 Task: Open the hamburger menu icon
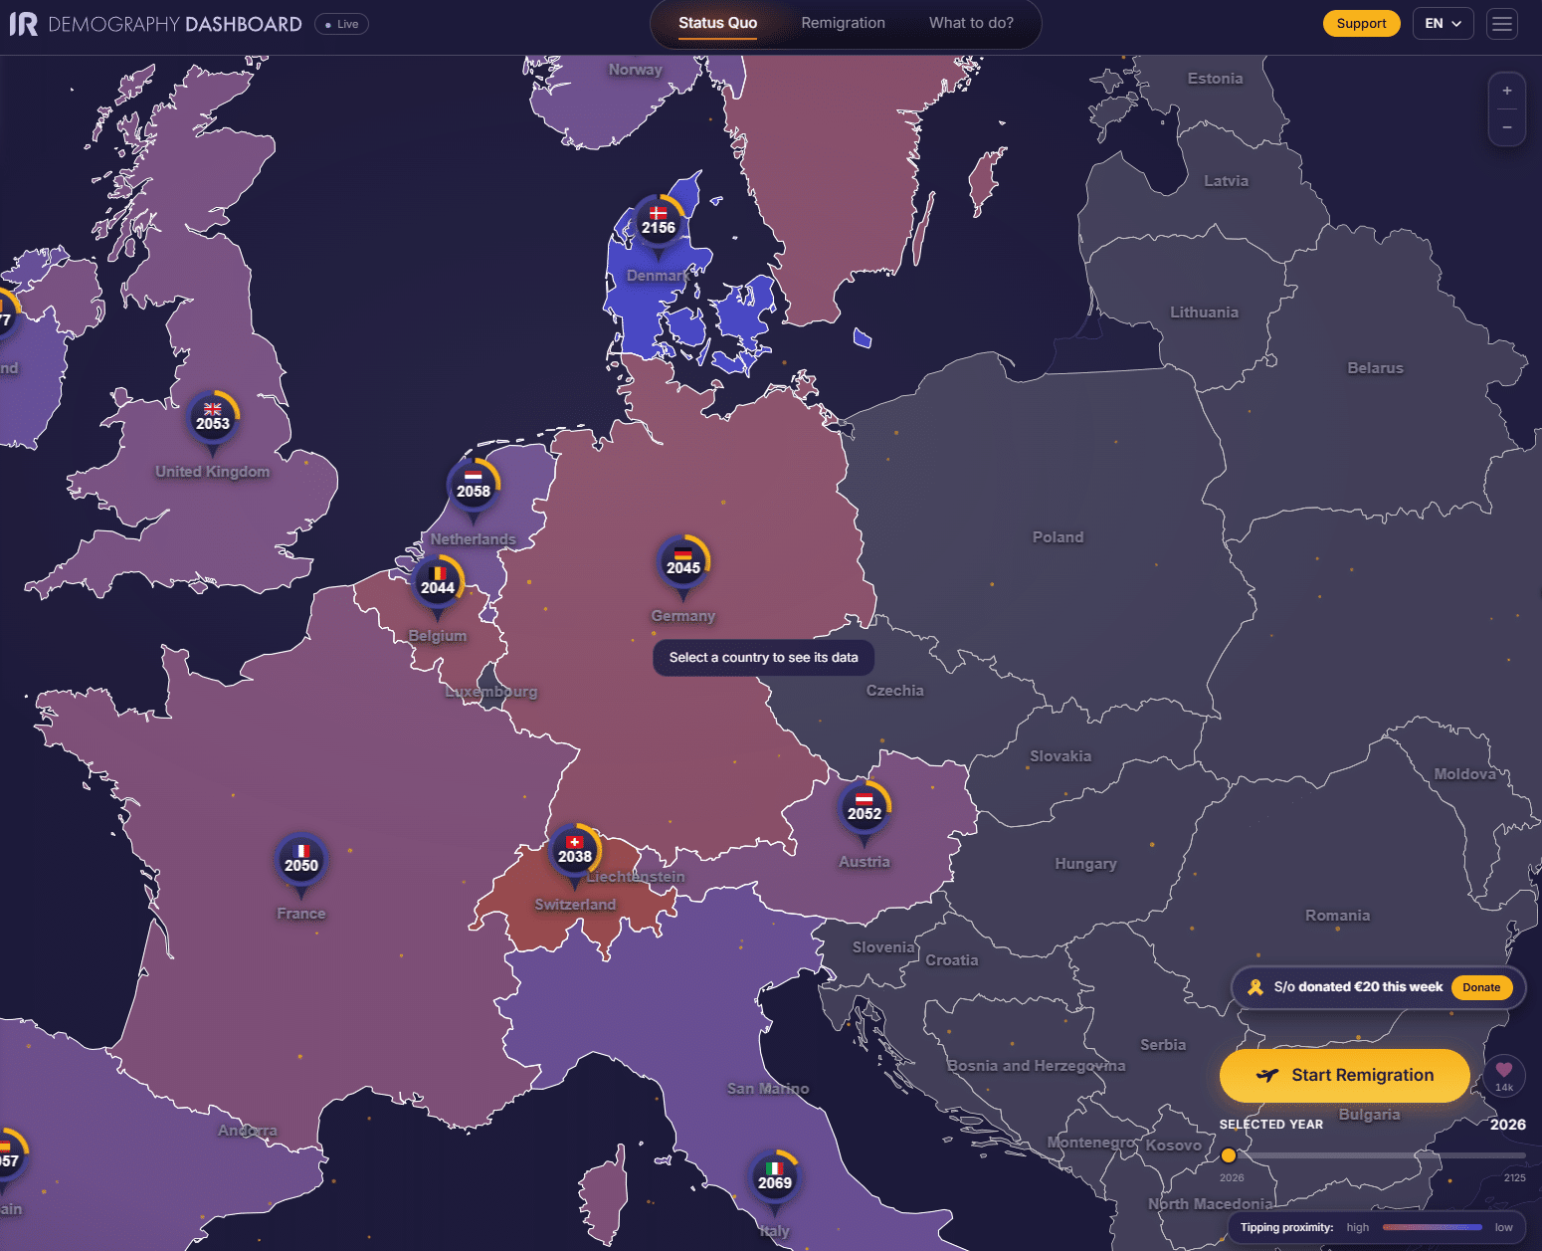point(1502,24)
